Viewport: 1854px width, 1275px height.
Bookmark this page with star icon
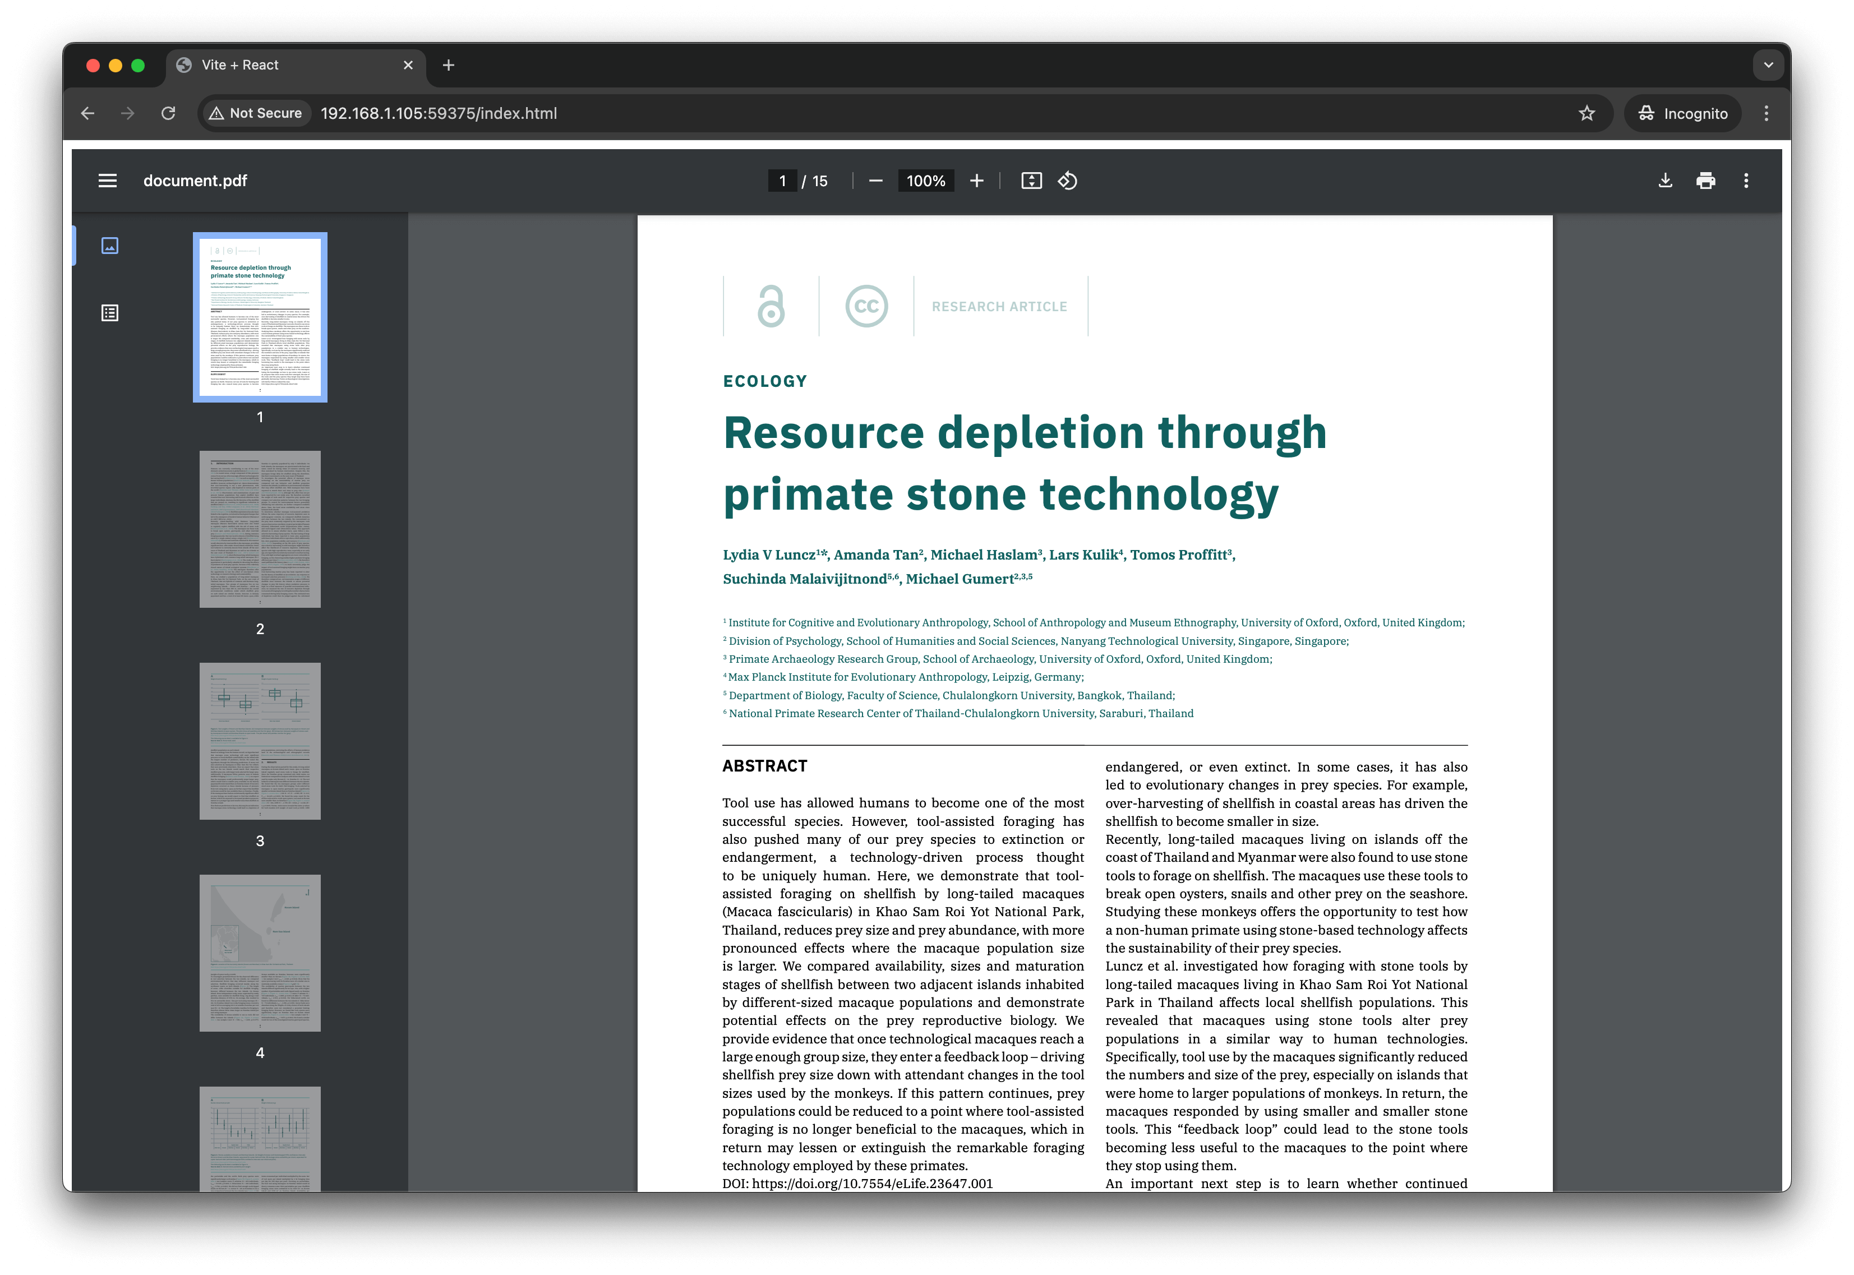pyautogui.click(x=1586, y=113)
